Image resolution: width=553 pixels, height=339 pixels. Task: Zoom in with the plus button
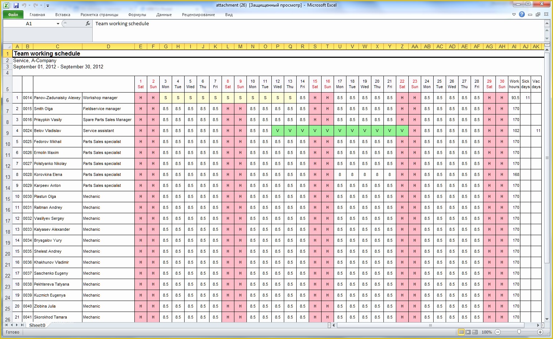[540, 332]
